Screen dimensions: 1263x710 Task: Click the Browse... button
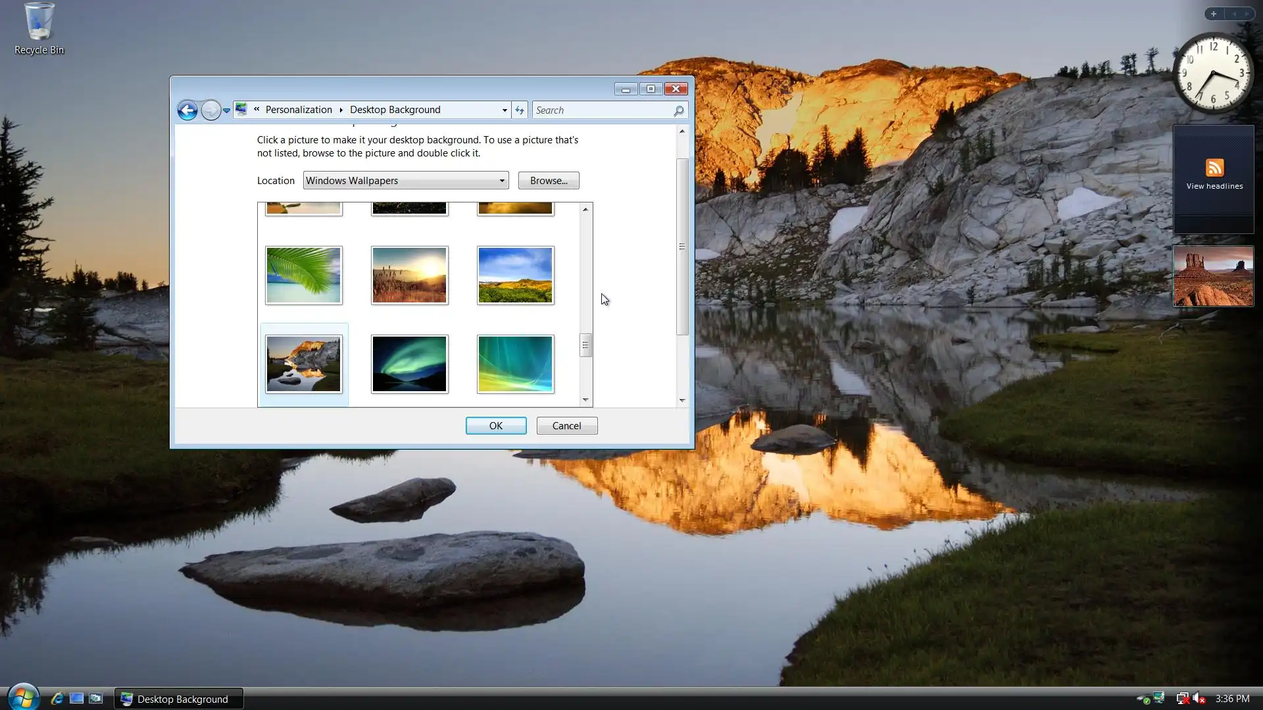(x=548, y=181)
